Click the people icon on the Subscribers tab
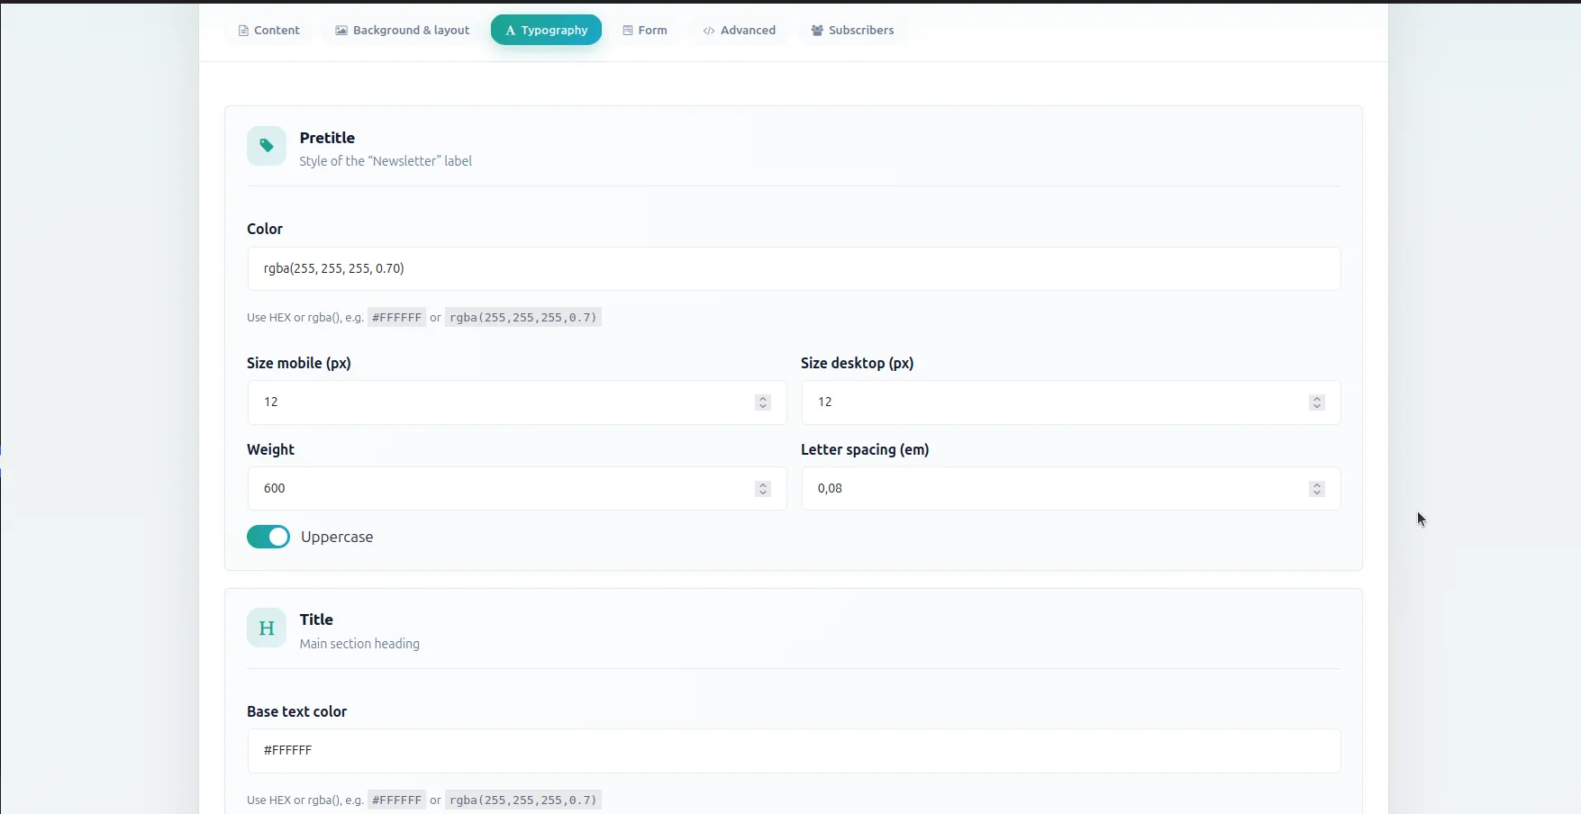This screenshot has height=814, width=1581. pyautogui.click(x=817, y=31)
